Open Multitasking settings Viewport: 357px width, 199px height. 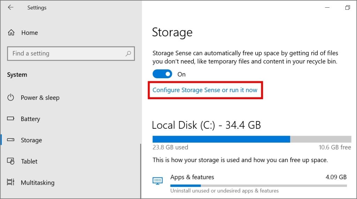click(37, 183)
